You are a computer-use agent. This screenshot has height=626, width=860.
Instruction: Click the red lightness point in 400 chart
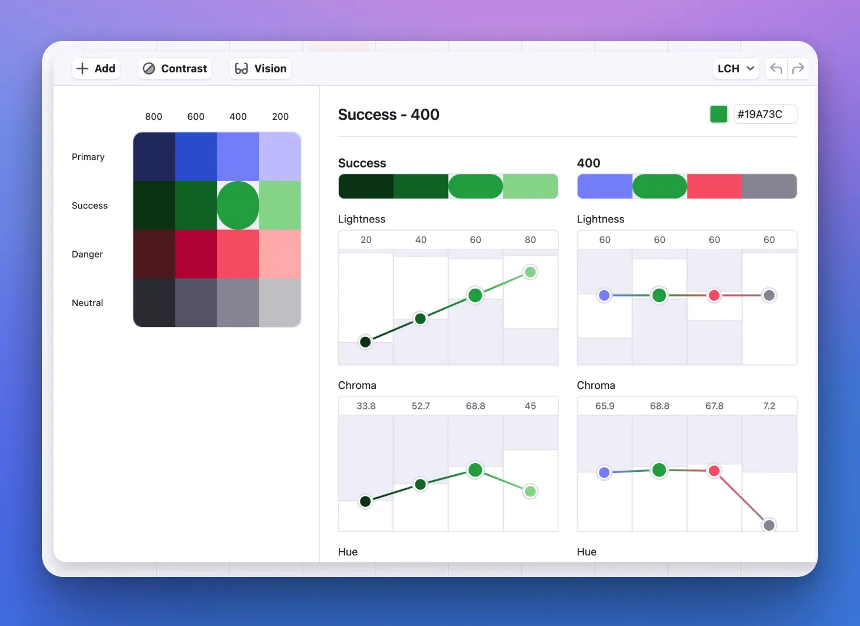[714, 295]
